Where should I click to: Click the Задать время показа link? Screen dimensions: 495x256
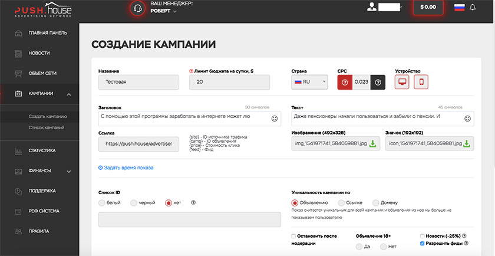tap(126, 168)
